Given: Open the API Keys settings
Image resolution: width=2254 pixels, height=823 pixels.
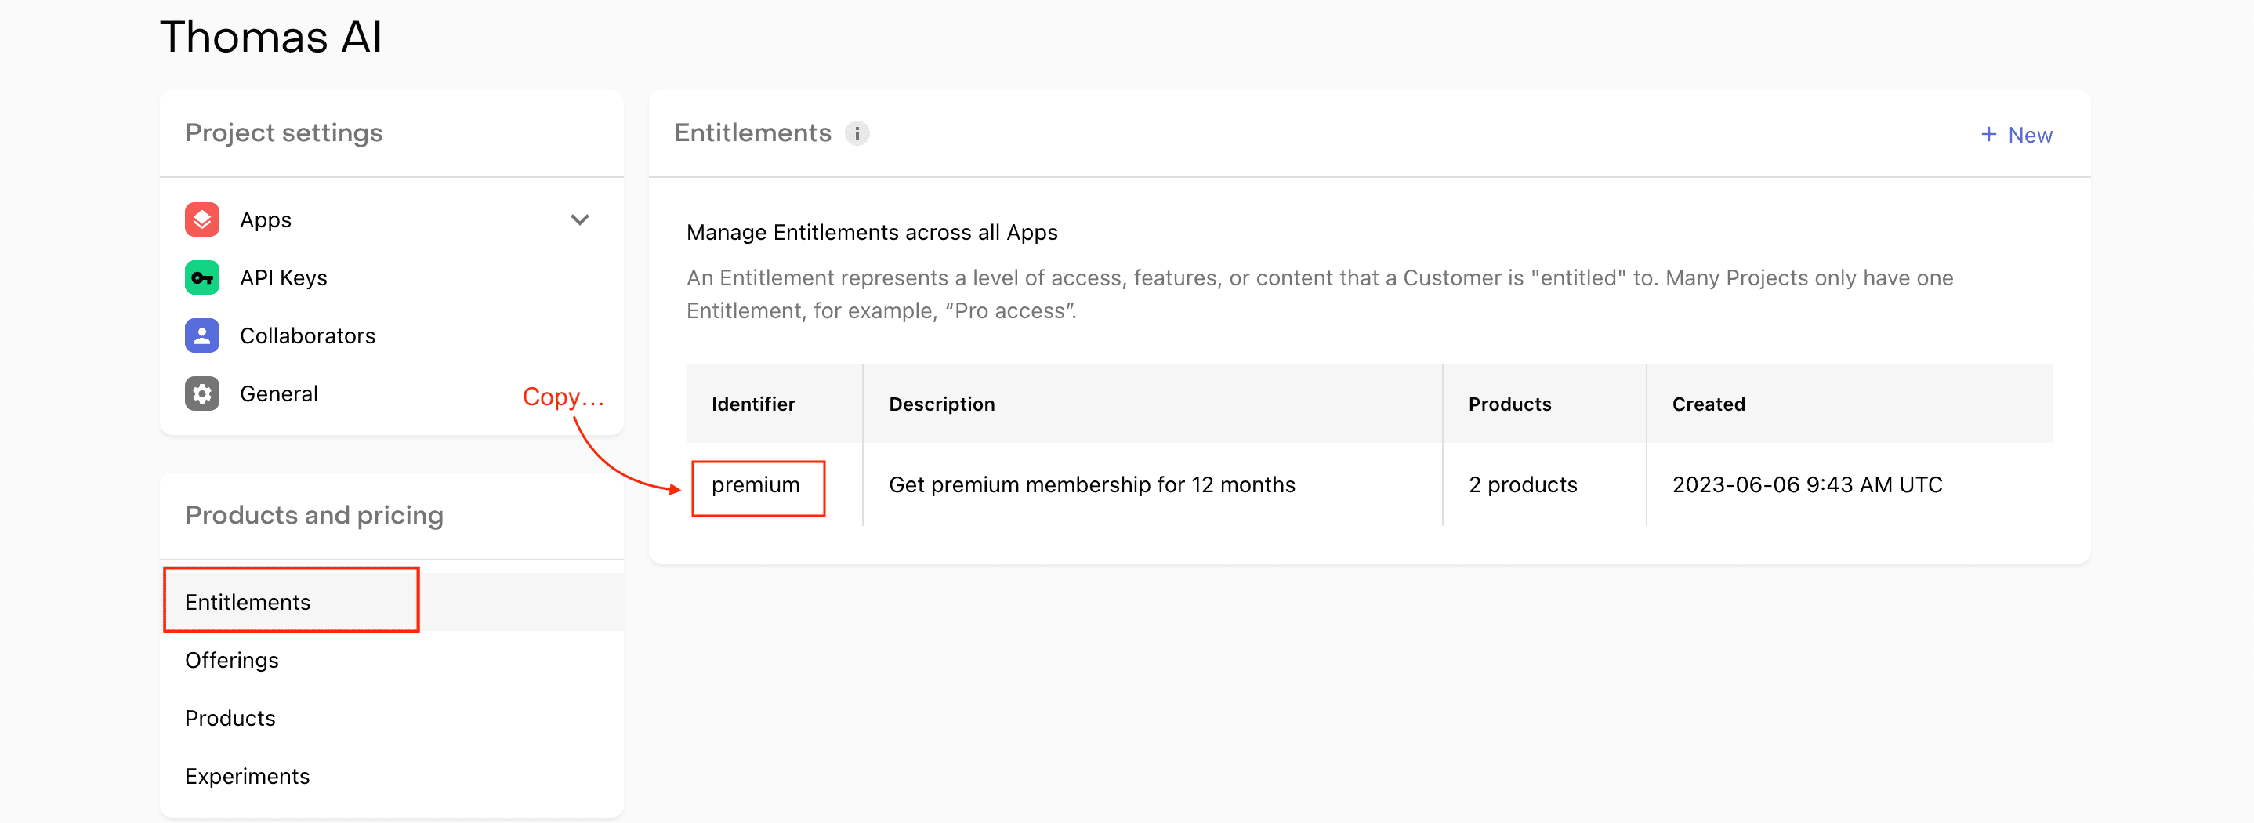Looking at the screenshot, I should [284, 277].
